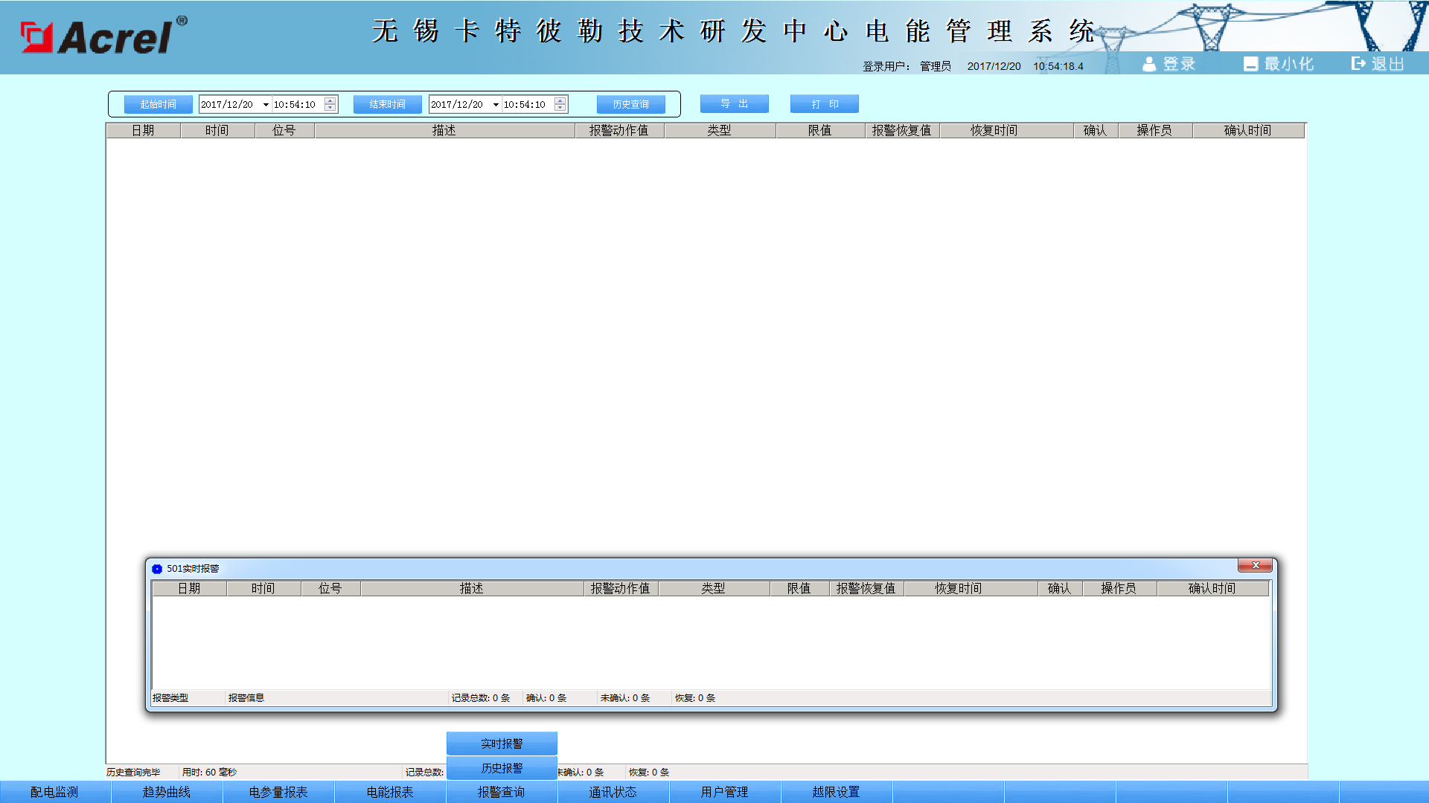Click the 导出 export button
The width and height of the screenshot is (1429, 803).
734,104
